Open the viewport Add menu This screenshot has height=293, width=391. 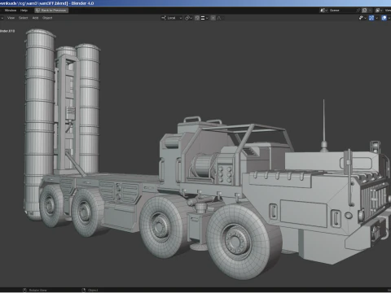pos(35,18)
